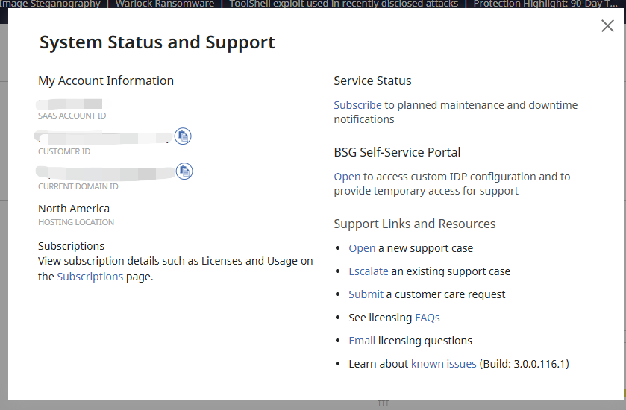Open the BSG Self-Service Portal link
The width and height of the screenshot is (626, 410).
(347, 177)
